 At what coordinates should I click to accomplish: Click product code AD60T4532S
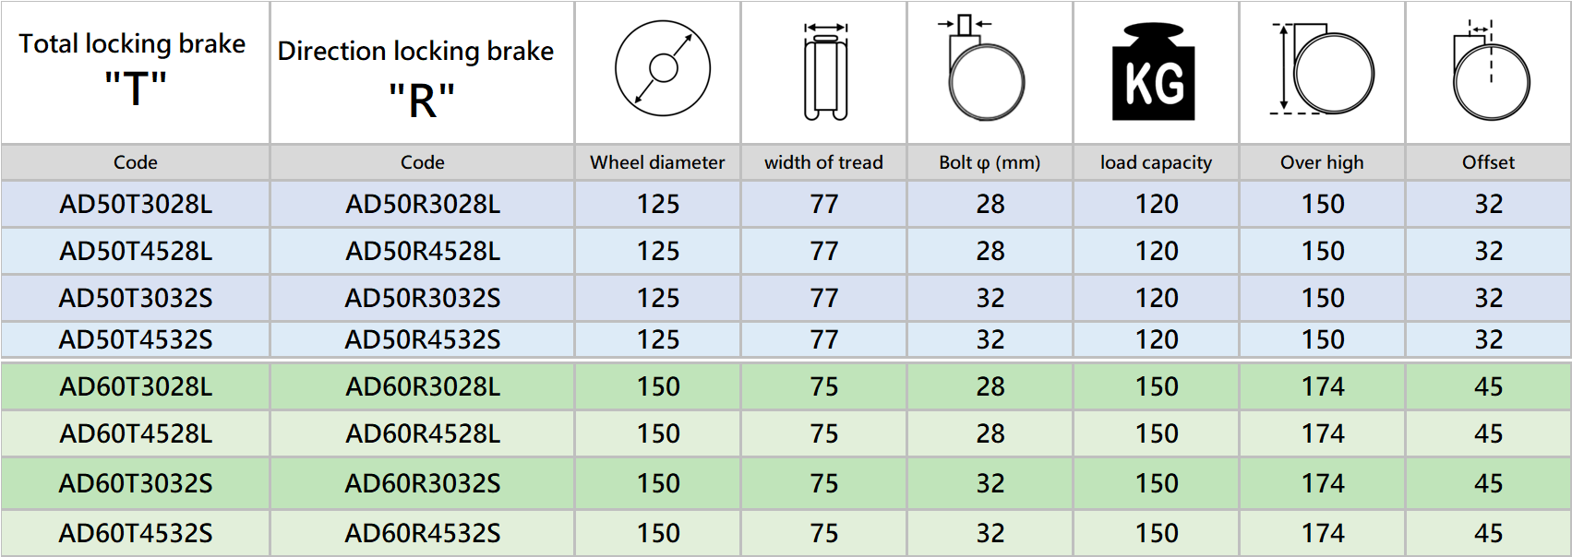pyautogui.click(x=136, y=534)
